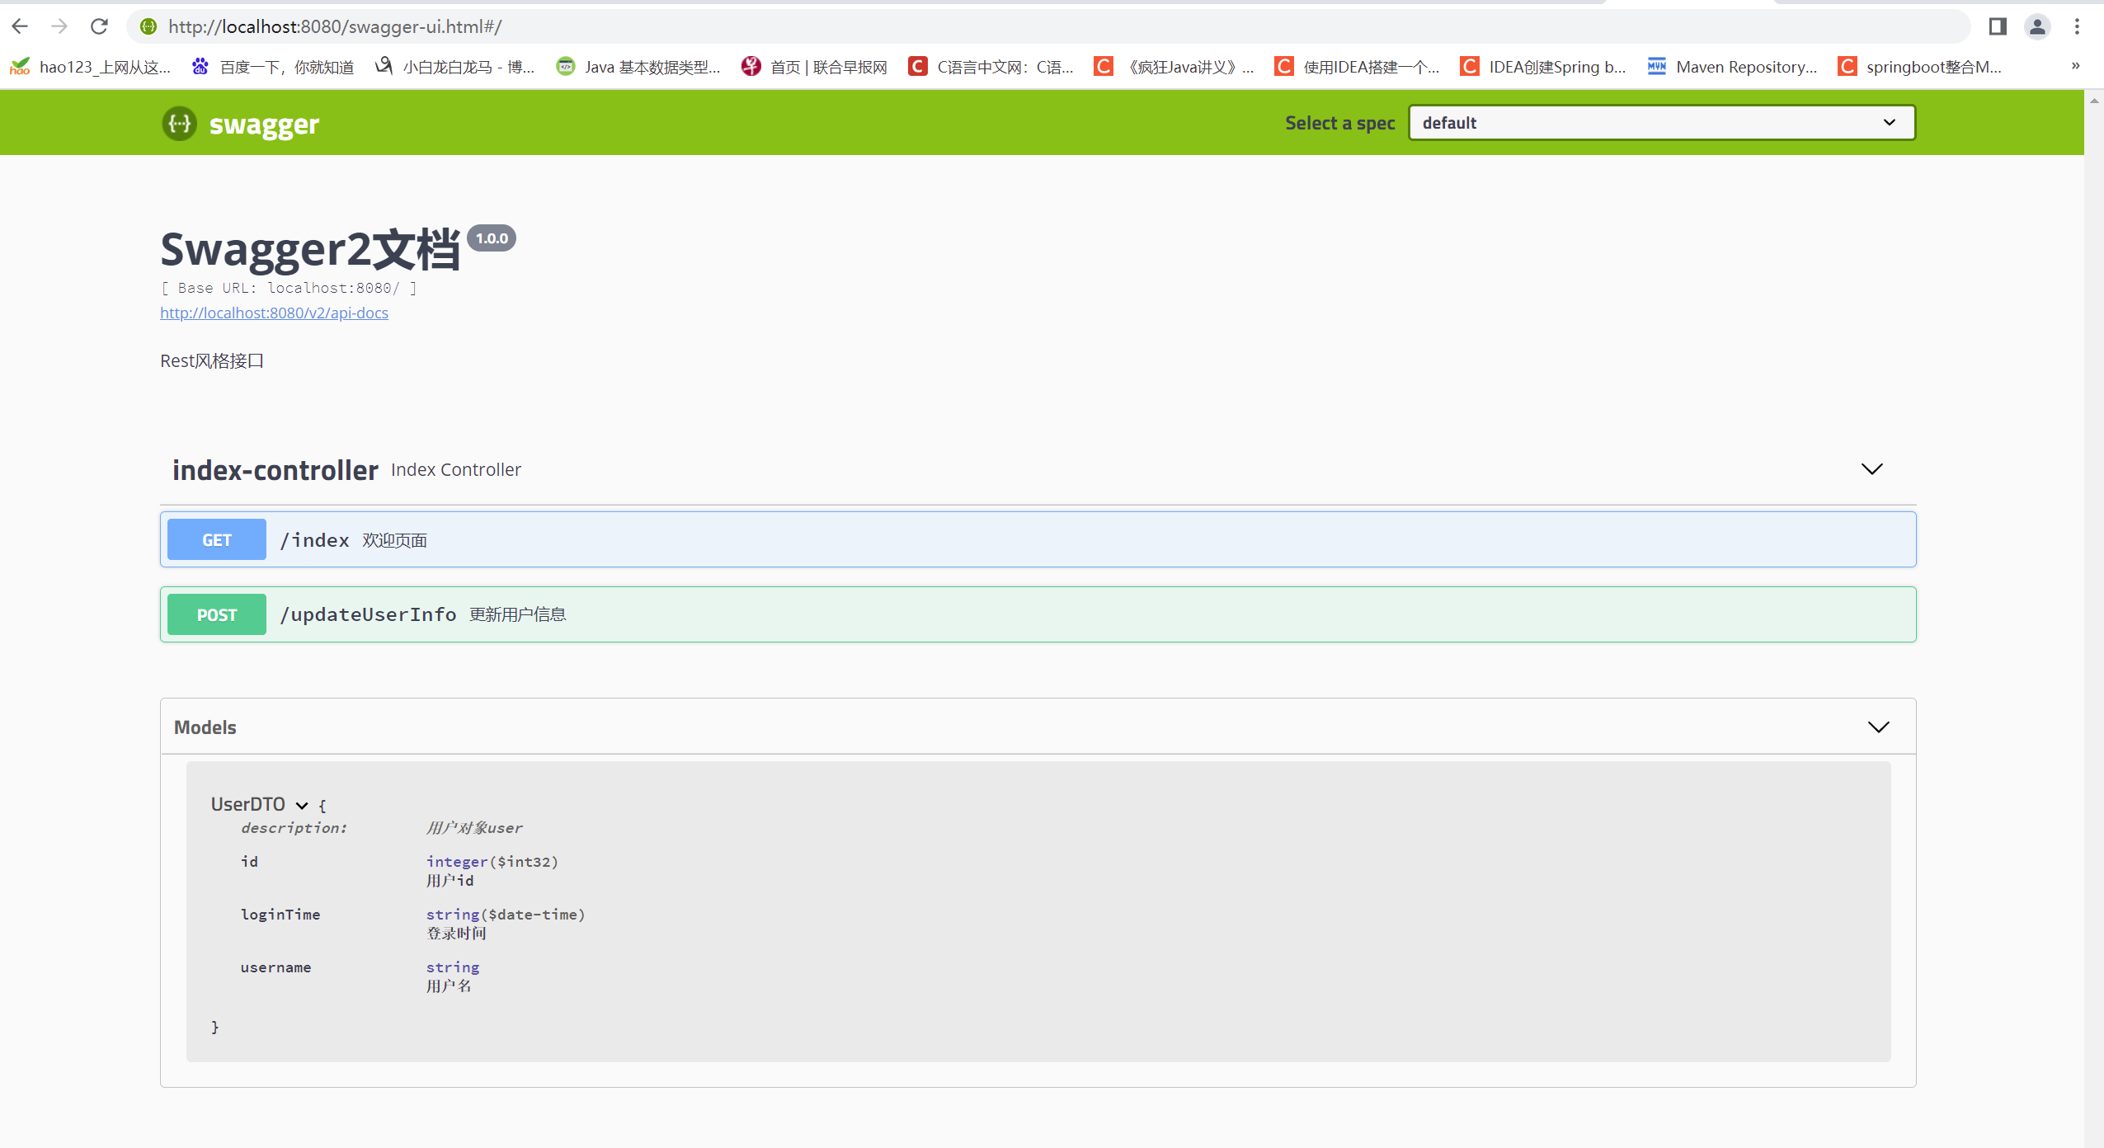Open the browser three-dot menu

[x=2077, y=26]
